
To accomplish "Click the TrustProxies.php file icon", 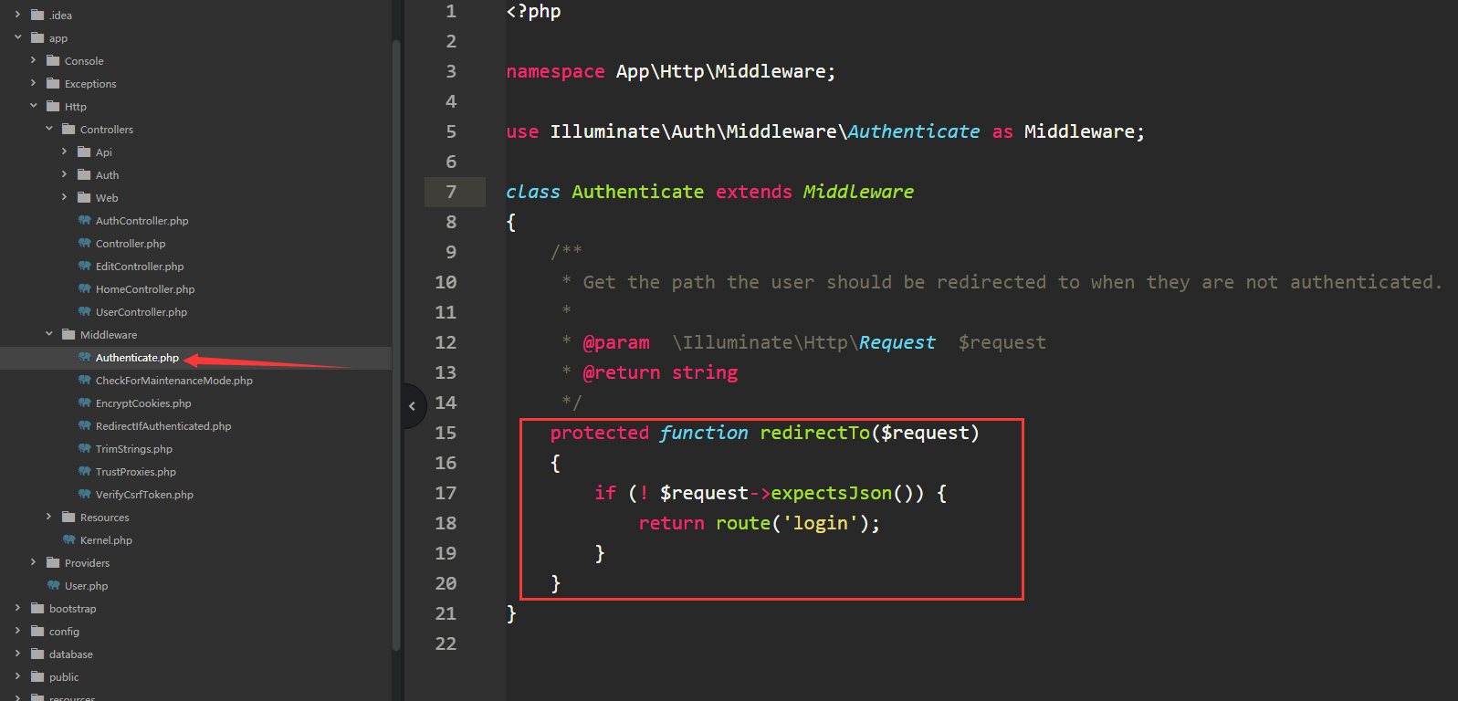I will click(x=84, y=471).
